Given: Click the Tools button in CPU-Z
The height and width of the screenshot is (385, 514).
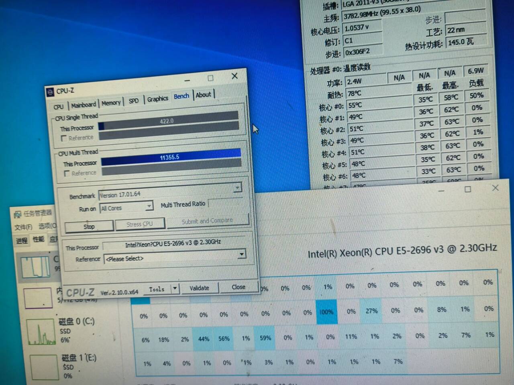Looking at the screenshot, I should coord(157,289).
